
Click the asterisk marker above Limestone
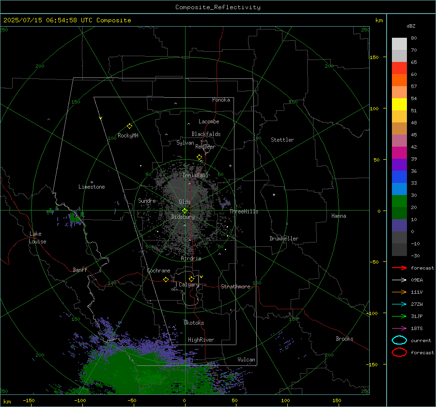pyautogui.click(x=92, y=182)
